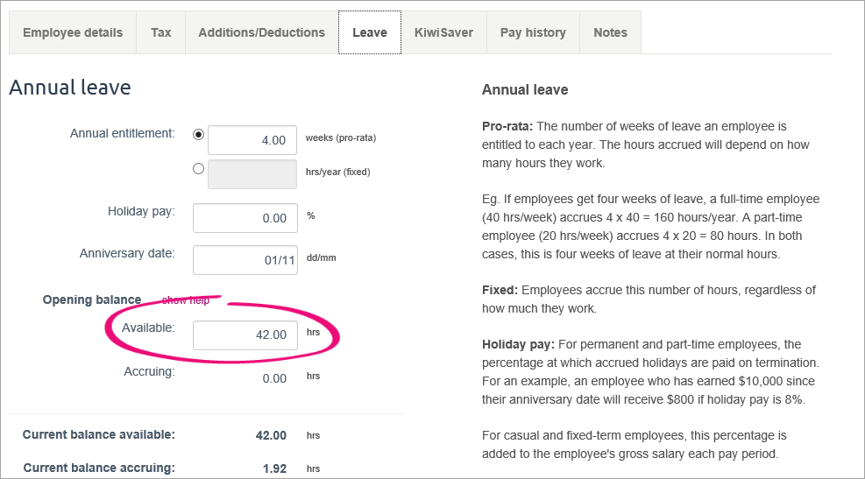This screenshot has width=865, height=479.
Task: Select the weeks (pro-rata) radio button
Action: (198, 135)
